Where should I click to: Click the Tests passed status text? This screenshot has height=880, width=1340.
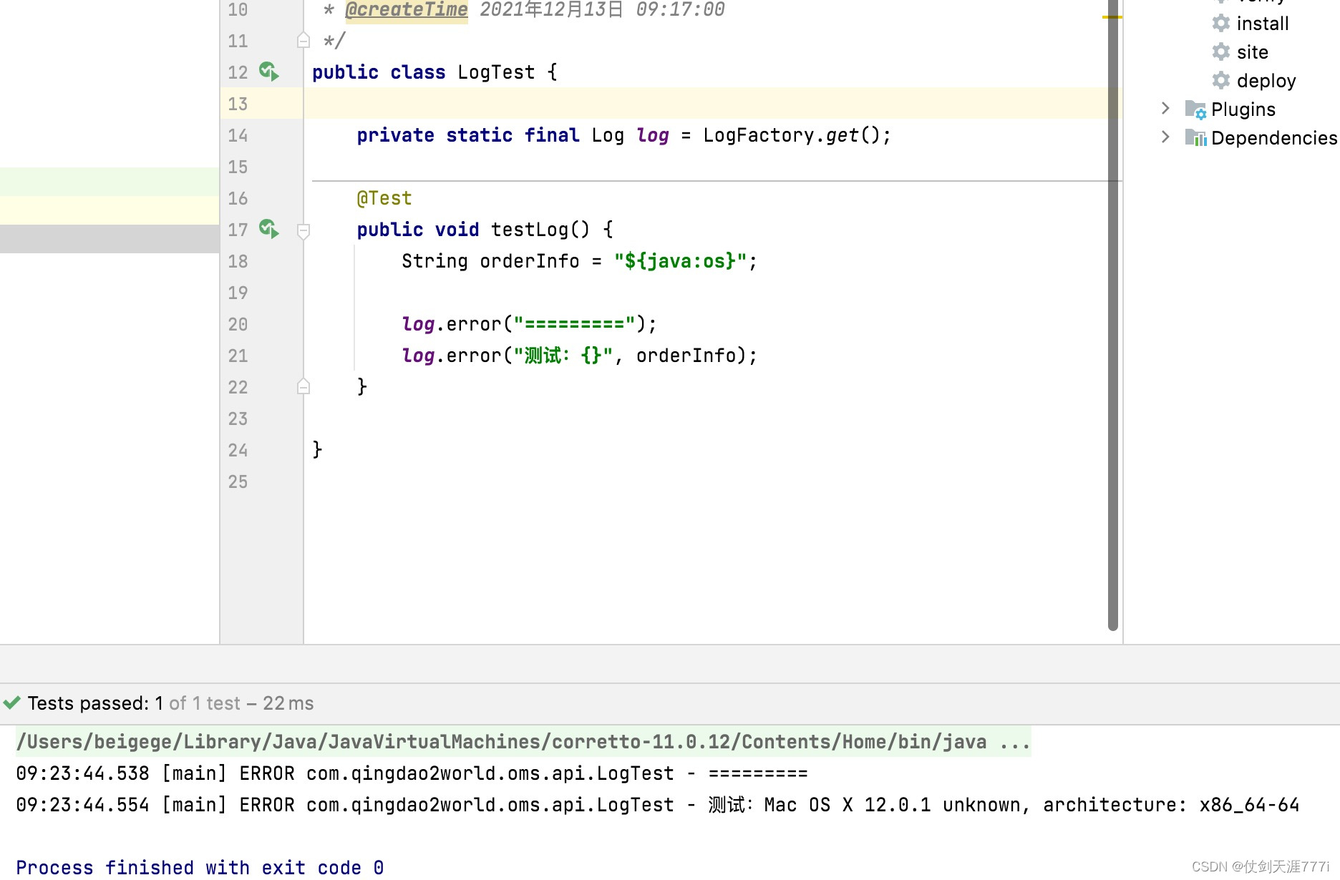click(170, 703)
